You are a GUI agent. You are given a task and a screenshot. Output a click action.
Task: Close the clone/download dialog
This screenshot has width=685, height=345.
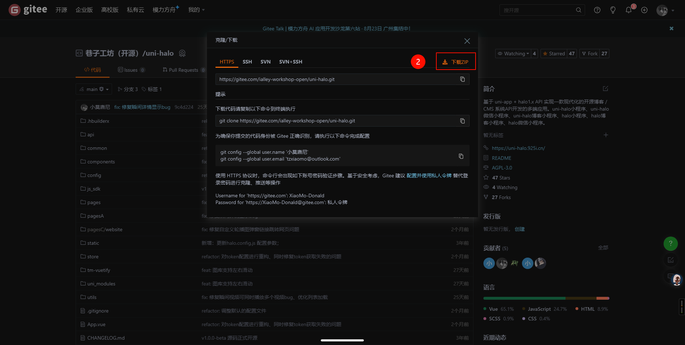point(467,41)
